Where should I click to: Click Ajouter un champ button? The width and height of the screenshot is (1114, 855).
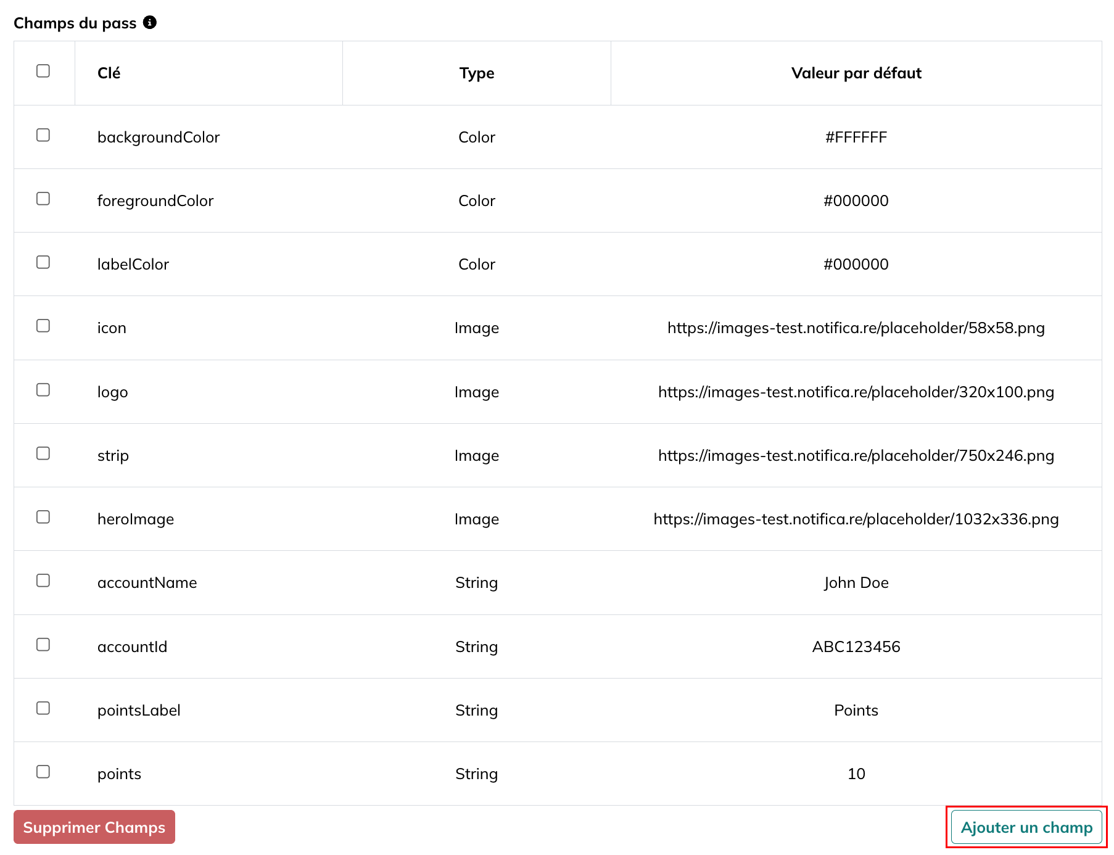tap(1026, 827)
